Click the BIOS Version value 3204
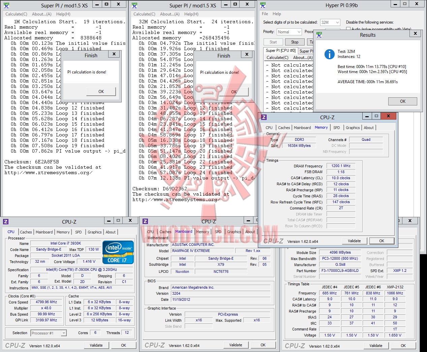 click(x=221, y=294)
